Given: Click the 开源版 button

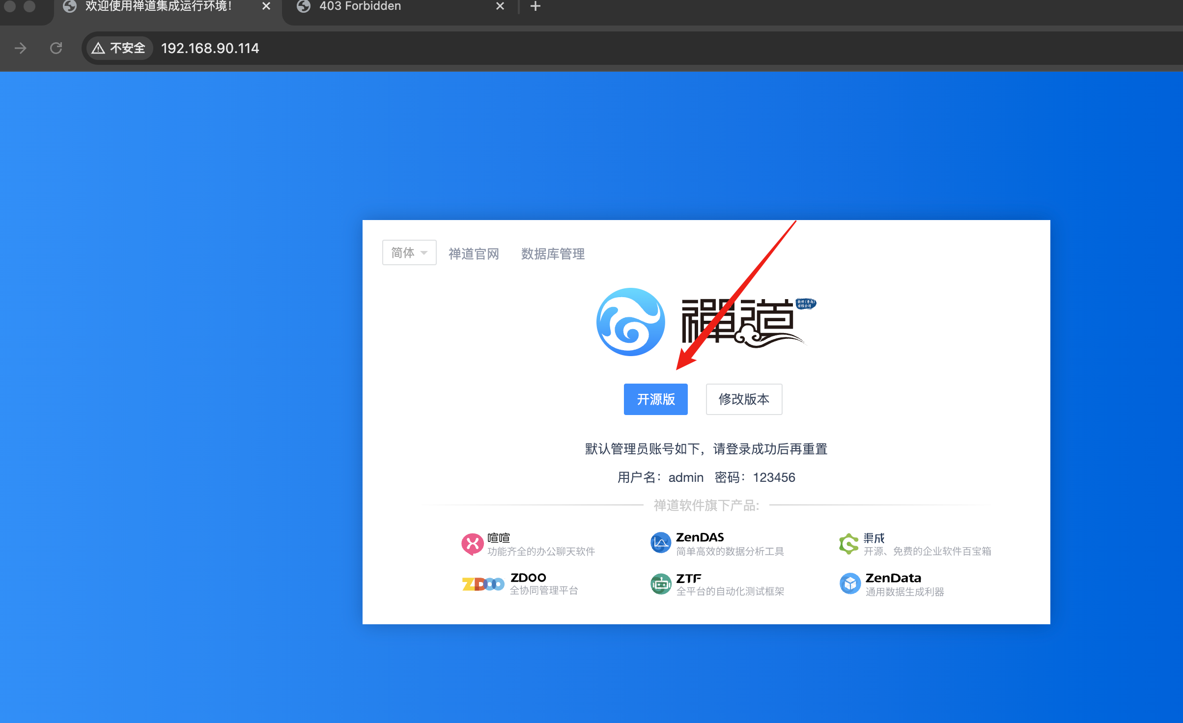Looking at the screenshot, I should 655,399.
